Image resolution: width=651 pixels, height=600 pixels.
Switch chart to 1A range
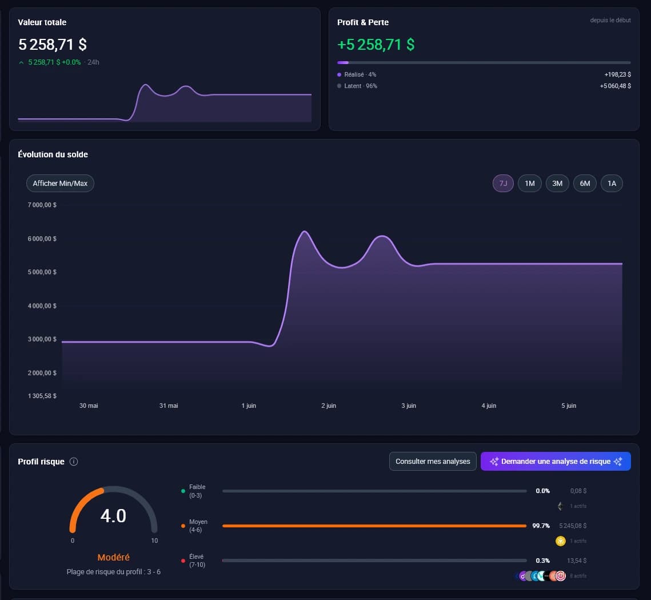[612, 183]
